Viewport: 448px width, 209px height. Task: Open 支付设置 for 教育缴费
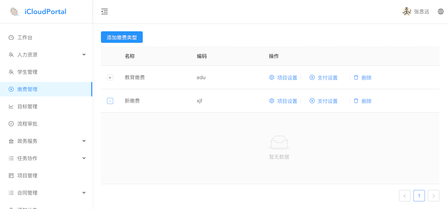pyautogui.click(x=327, y=78)
